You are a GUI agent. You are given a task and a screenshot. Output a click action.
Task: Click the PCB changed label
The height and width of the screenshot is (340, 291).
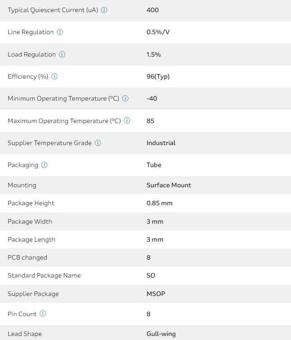coord(27,257)
